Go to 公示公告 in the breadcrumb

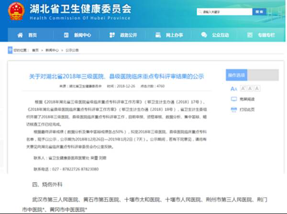(72, 50)
